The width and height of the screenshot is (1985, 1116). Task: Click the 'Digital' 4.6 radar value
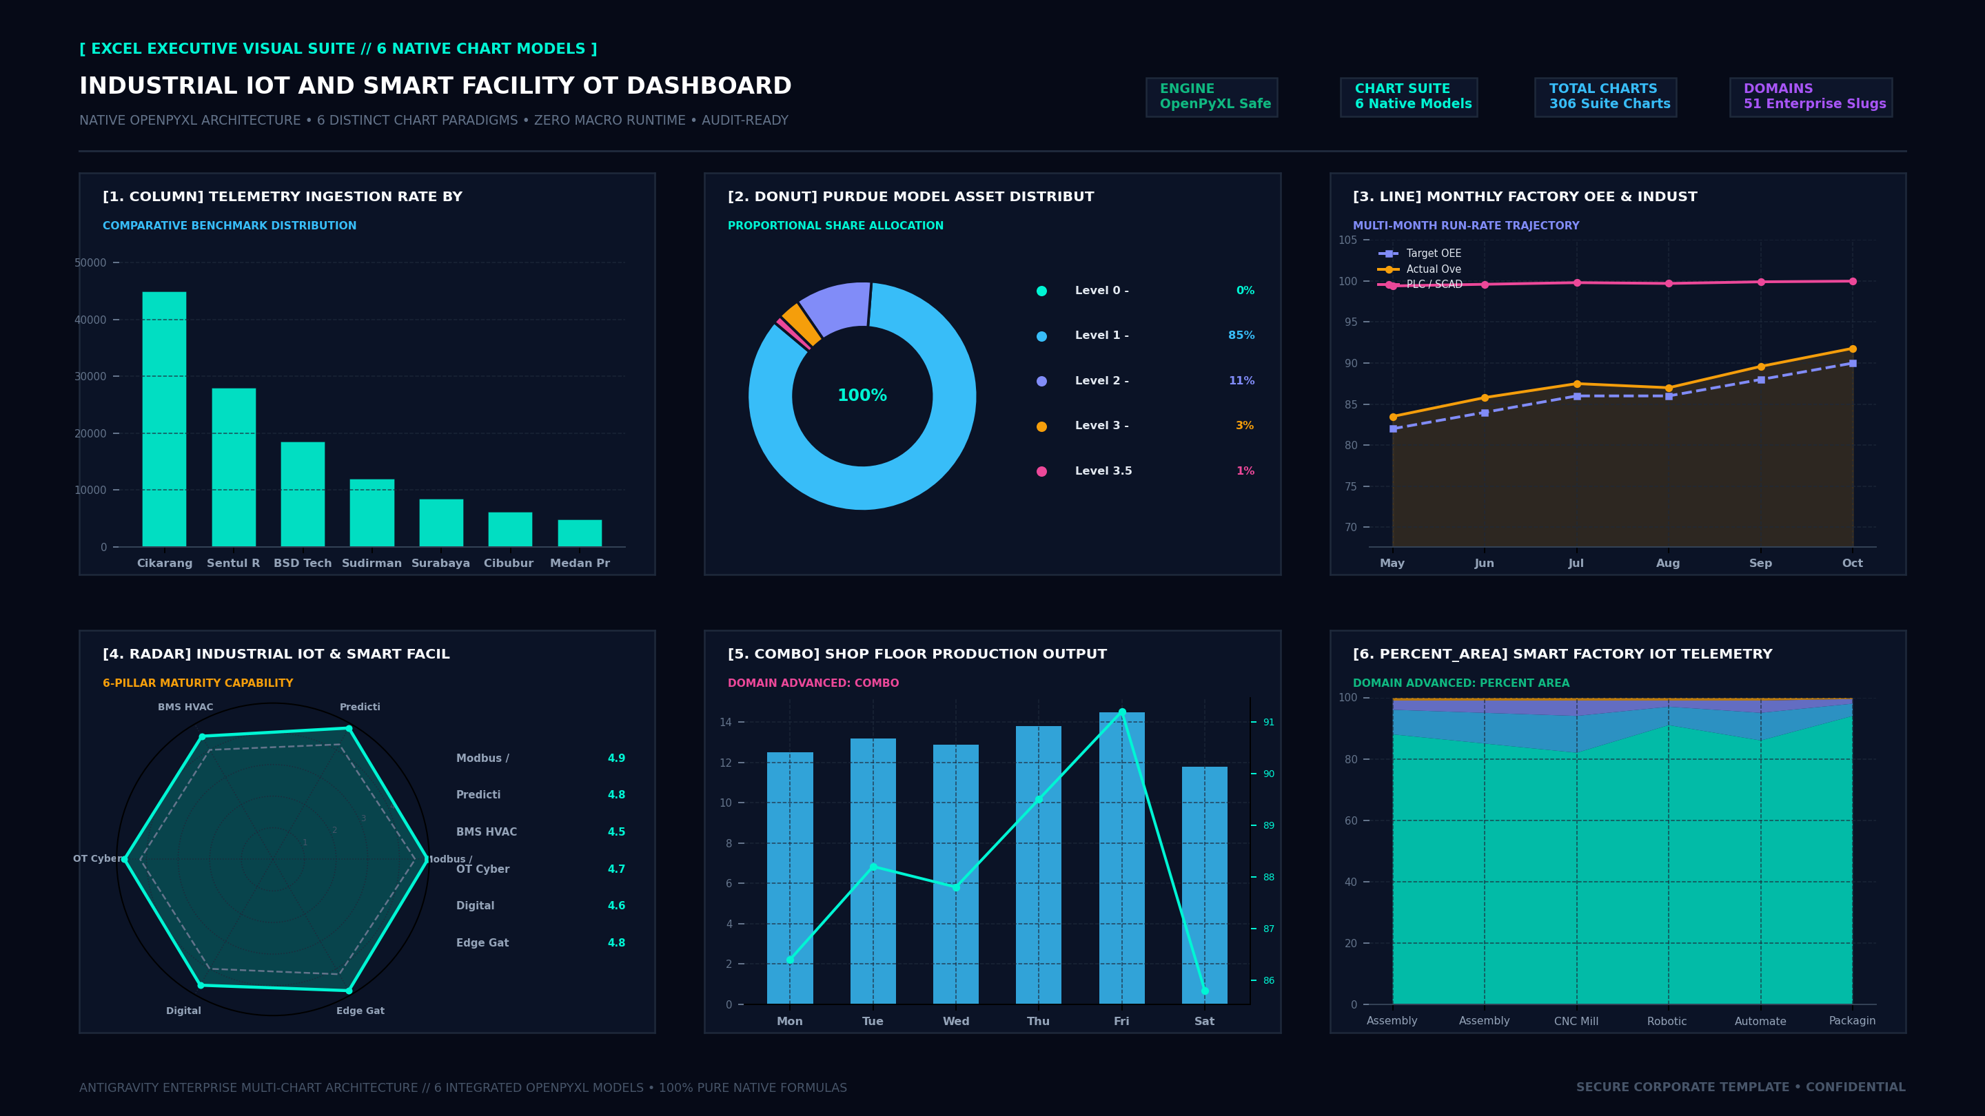pos(616,907)
